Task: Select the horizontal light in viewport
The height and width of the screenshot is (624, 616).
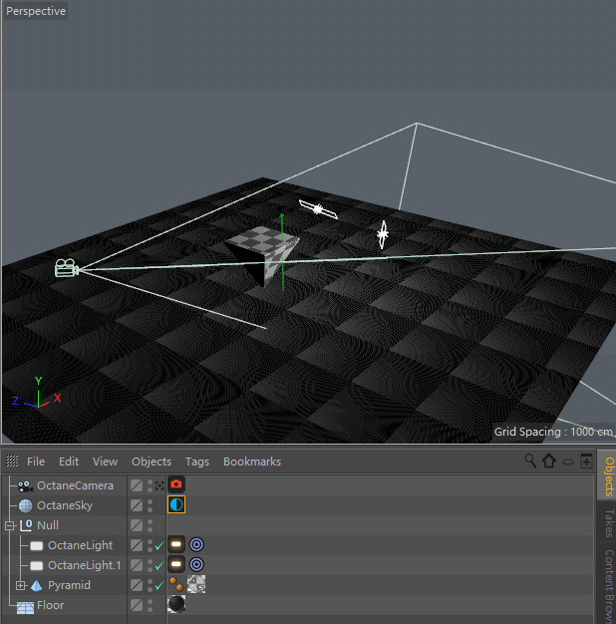Action: point(318,209)
